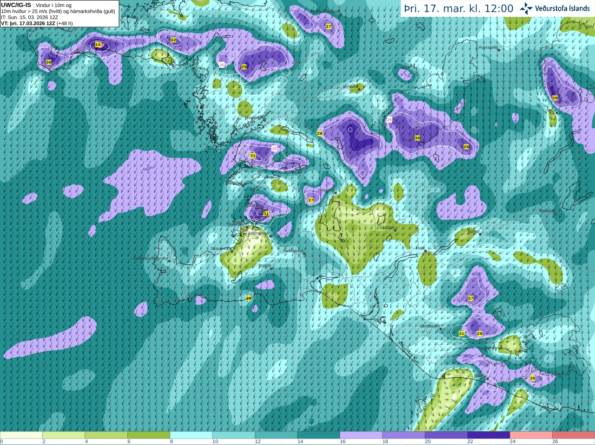595x445 pixels.
Task: Click gust label 27 next to Þingvellir
Action: tap(311, 200)
